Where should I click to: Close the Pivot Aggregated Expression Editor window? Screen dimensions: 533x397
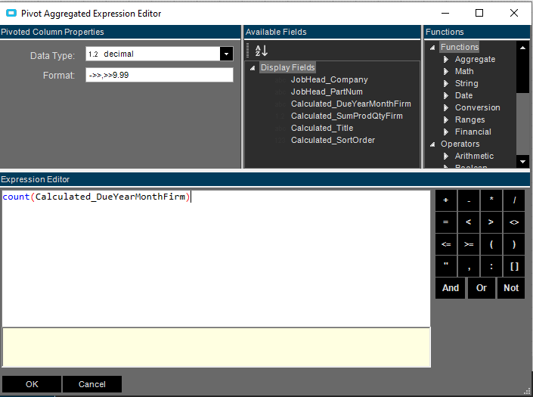click(x=514, y=14)
